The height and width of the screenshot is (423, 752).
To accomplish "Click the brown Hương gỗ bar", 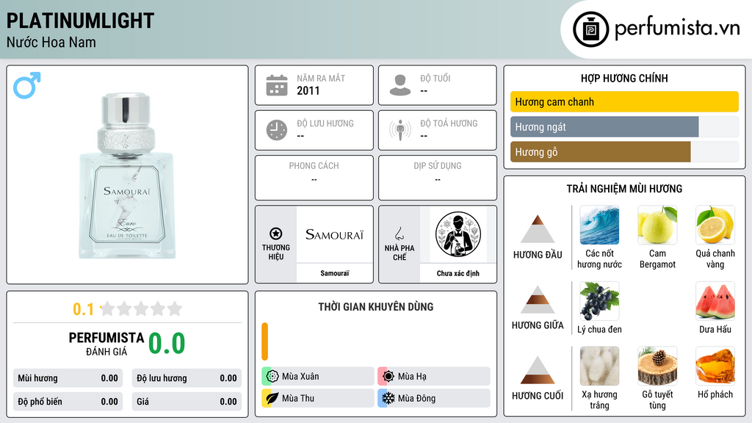I will coord(601,152).
